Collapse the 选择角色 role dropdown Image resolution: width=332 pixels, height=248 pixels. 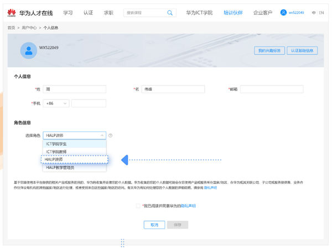tap(75, 135)
